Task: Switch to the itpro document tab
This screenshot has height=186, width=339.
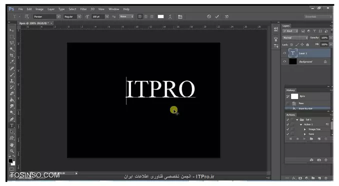Action: coord(34,23)
